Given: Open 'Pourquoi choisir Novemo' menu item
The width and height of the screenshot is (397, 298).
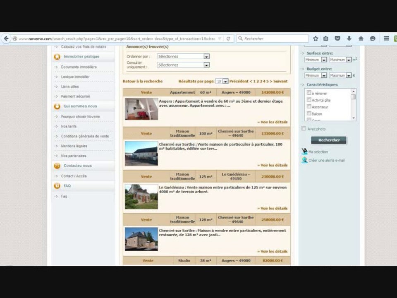Looking at the screenshot, I should point(81,117).
